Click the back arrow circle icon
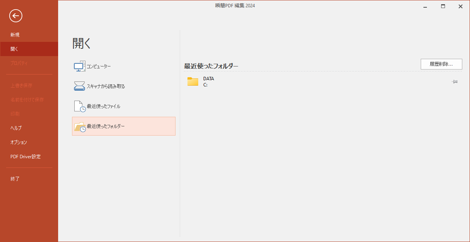Screen dimensions: 470x242 [16, 16]
